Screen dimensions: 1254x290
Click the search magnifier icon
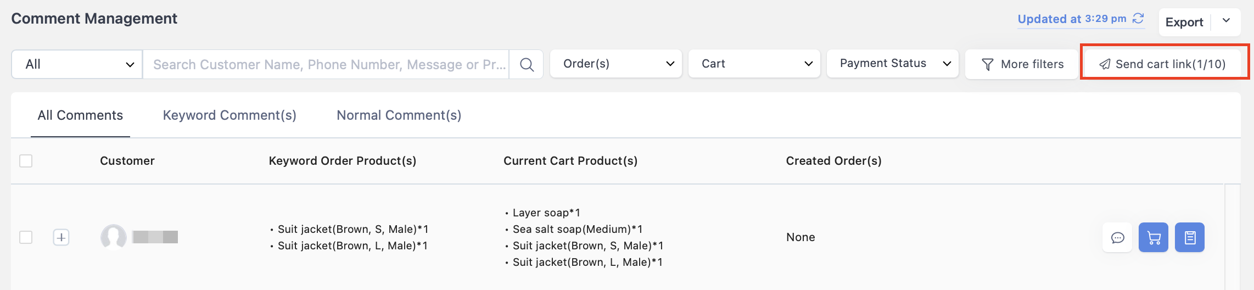(x=527, y=64)
